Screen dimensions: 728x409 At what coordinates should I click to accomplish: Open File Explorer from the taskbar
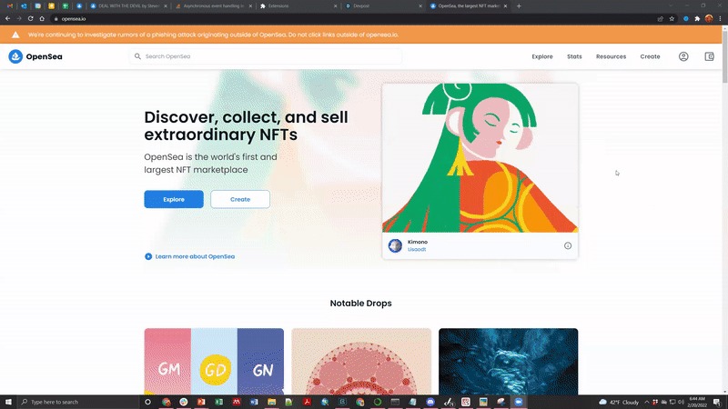[x=271, y=402]
